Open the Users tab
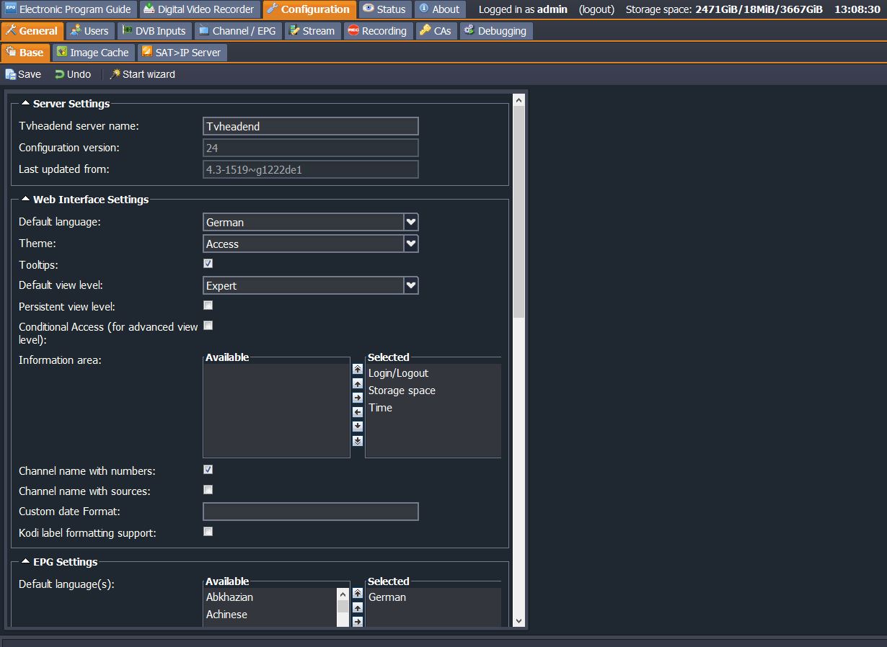887x647 pixels. pos(89,31)
